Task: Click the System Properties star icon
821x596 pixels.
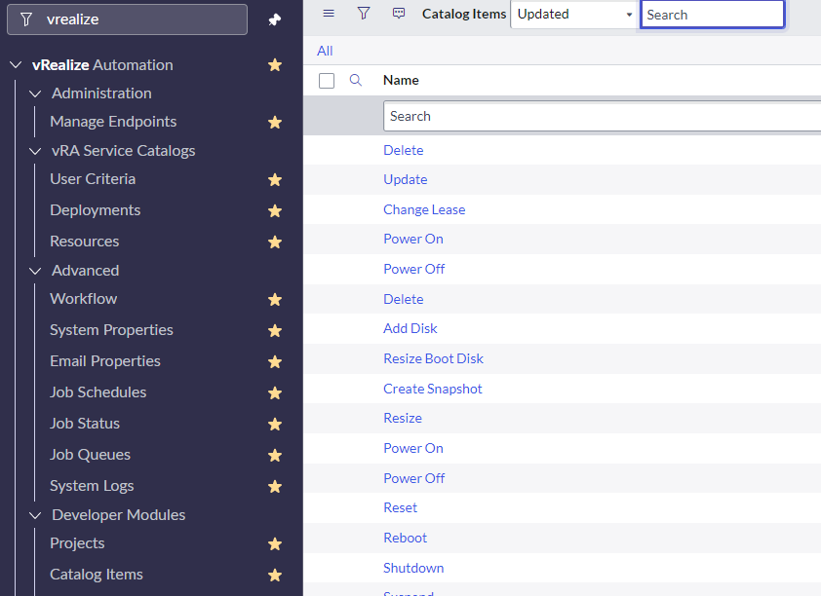Action: 275,330
